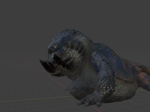Select the creature model by its yellow eye
This screenshot has width=150, height=112.
click(x=55, y=47)
